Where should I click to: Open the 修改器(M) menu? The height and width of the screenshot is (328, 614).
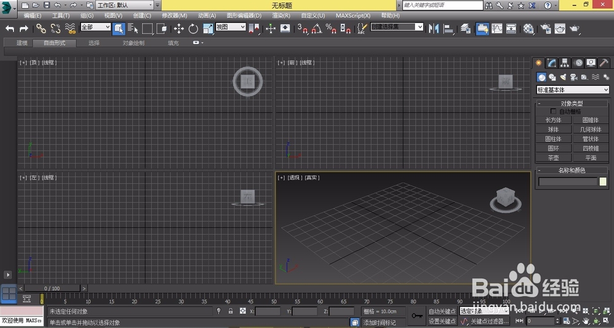[174, 16]
